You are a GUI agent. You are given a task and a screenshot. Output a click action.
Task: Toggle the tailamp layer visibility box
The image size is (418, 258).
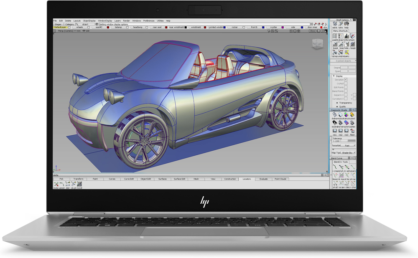127,28
